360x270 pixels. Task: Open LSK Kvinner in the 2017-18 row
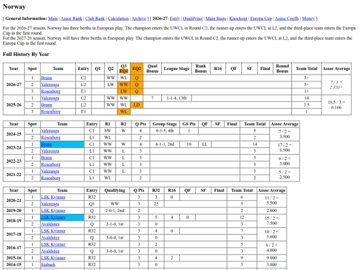click(x=53, y=231)
